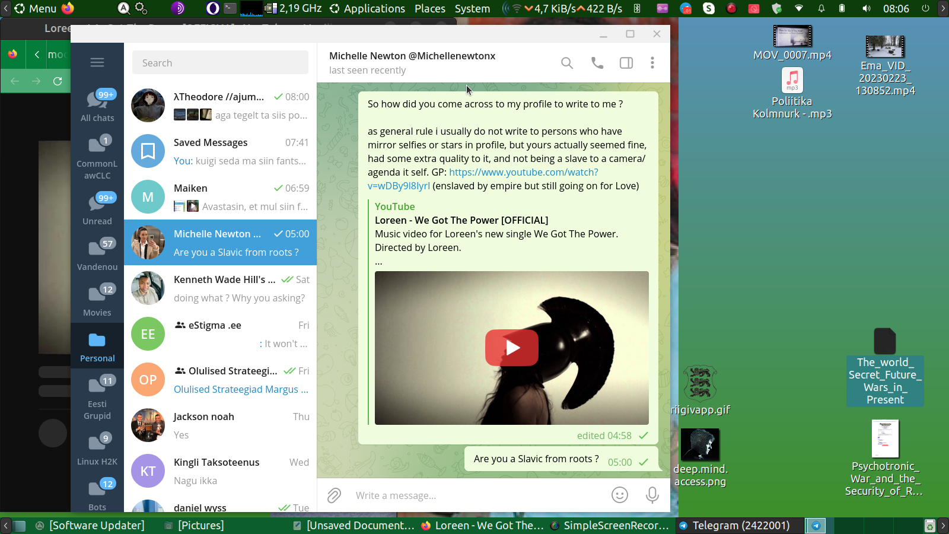
Task: Open the Eesti Grupid folder
Action: pos(97,397)
